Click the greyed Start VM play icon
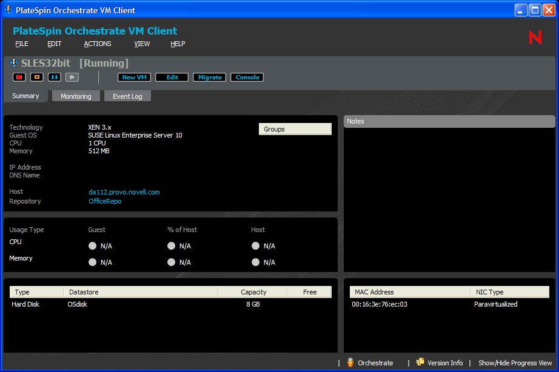The height and width of the screenshot is (372, 559). point(72,77)
